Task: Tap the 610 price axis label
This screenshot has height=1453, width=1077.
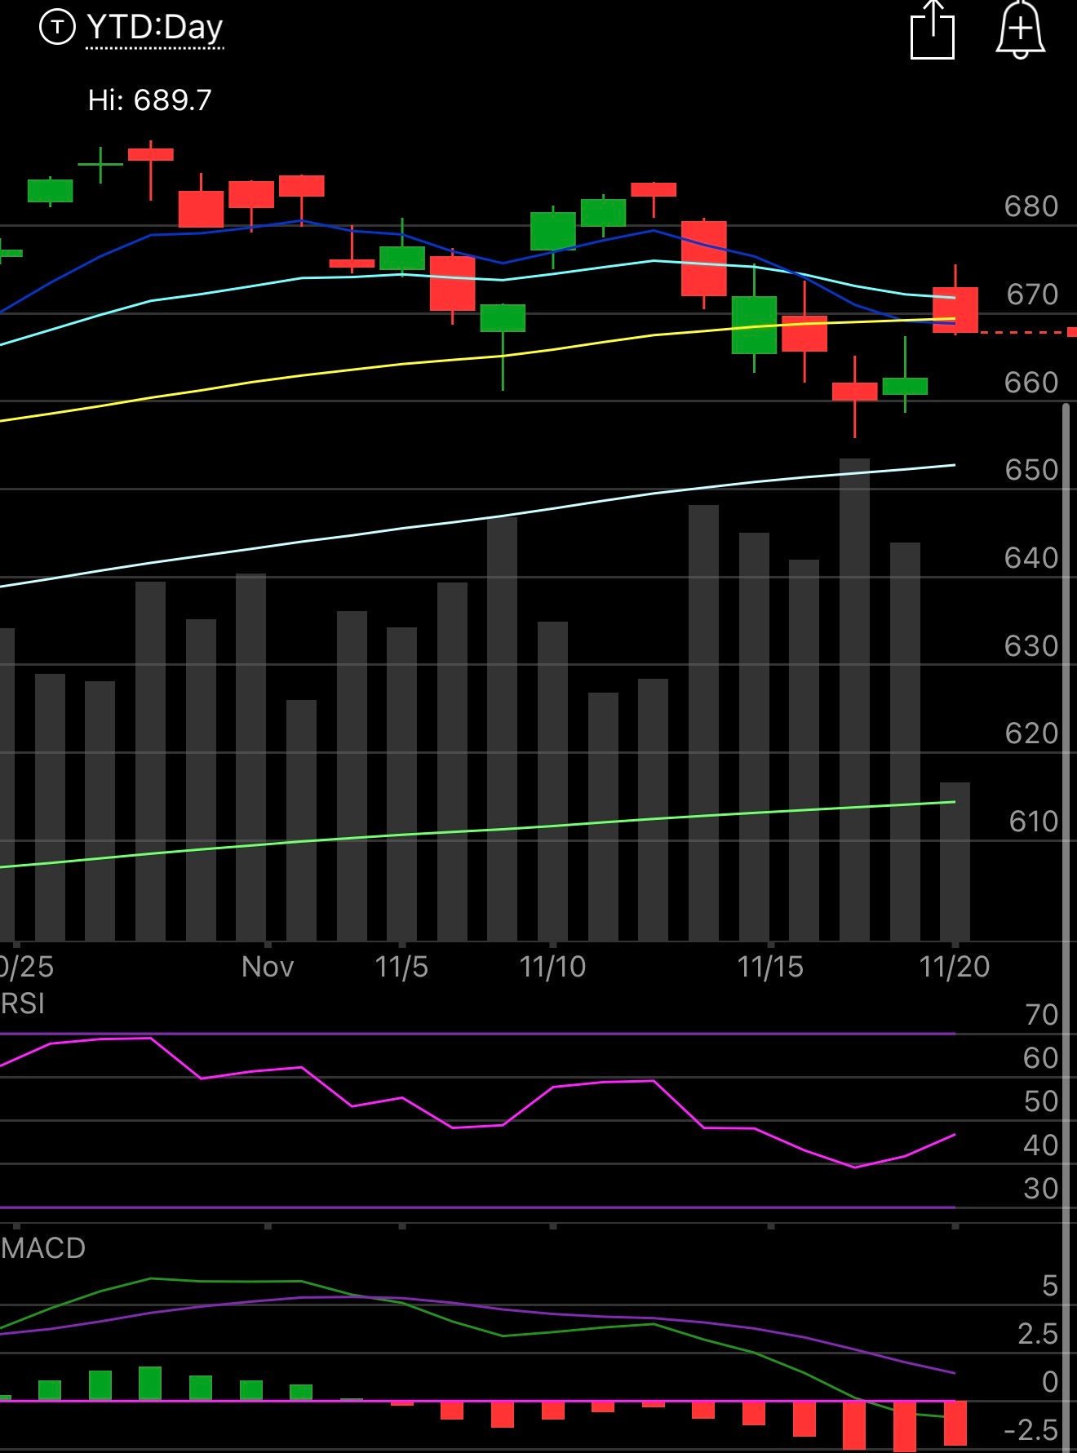Action: [1033, 822]
